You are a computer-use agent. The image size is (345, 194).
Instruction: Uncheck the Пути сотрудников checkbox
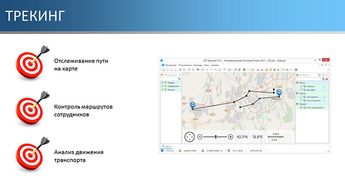click(301, 108)
